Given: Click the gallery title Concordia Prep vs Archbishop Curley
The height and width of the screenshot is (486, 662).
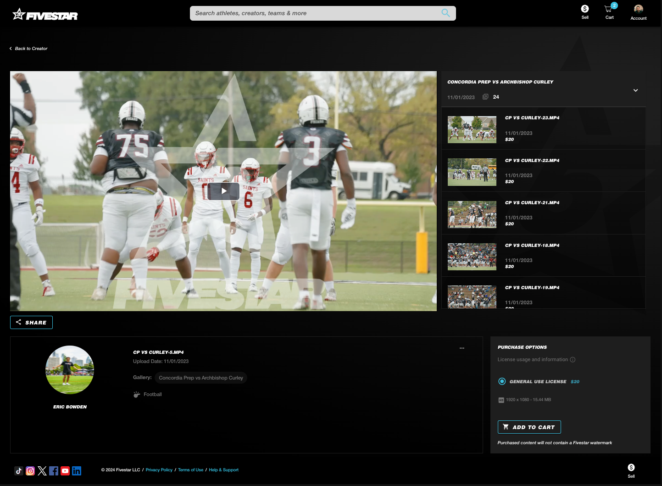Looking at the screenshot, I should (x=500, y=82).
